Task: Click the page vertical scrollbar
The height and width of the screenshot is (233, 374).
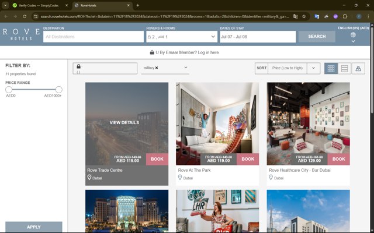Action: [x=372, y=69]
